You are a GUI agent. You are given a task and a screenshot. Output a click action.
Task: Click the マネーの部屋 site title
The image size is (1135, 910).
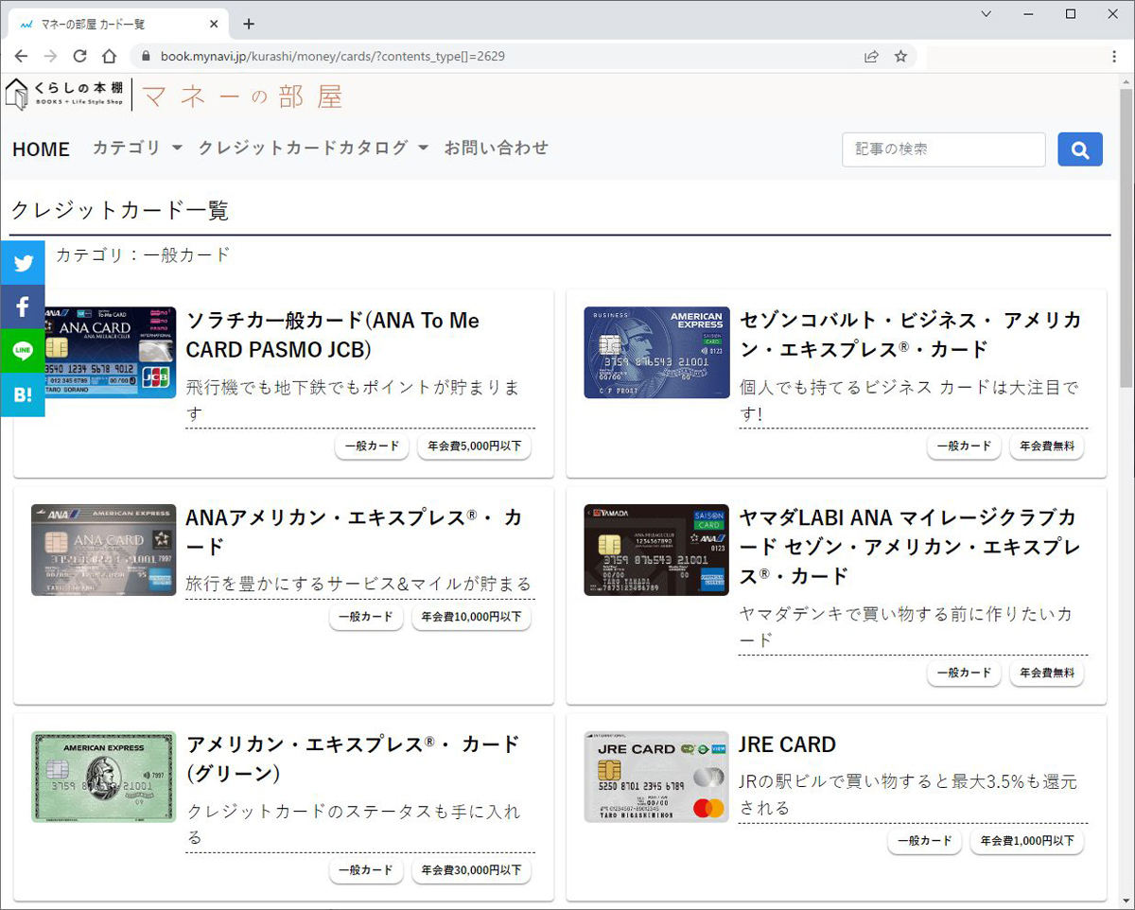tap(242, 96)
